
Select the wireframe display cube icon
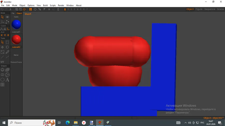(x=17, y=9)
